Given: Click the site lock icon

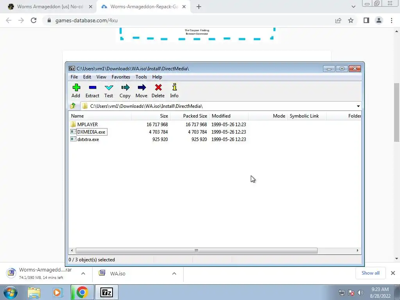Looking at the screenshot, I should coord(49,20).
